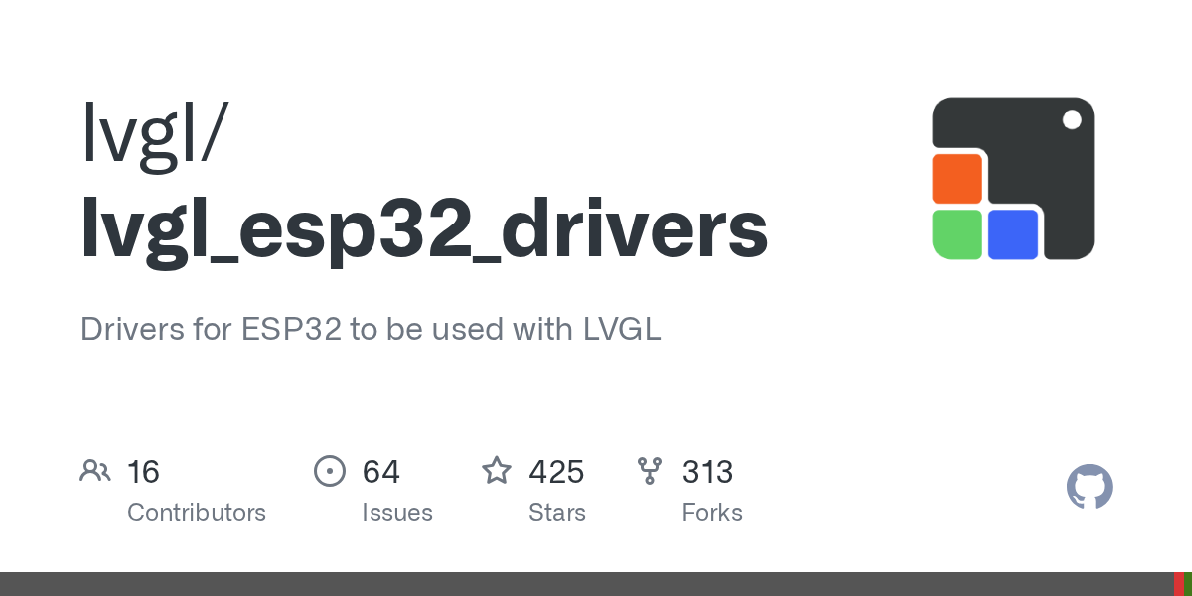Click the orange square in logo
1192x596 pixels.
coord(958,179)
